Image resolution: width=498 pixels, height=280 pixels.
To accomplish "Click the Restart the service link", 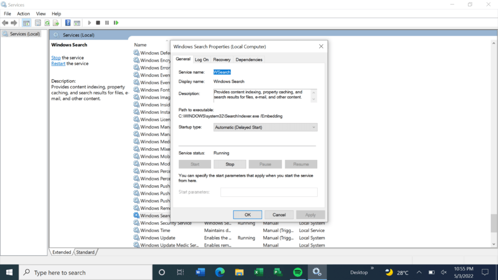I will (58, 64).
